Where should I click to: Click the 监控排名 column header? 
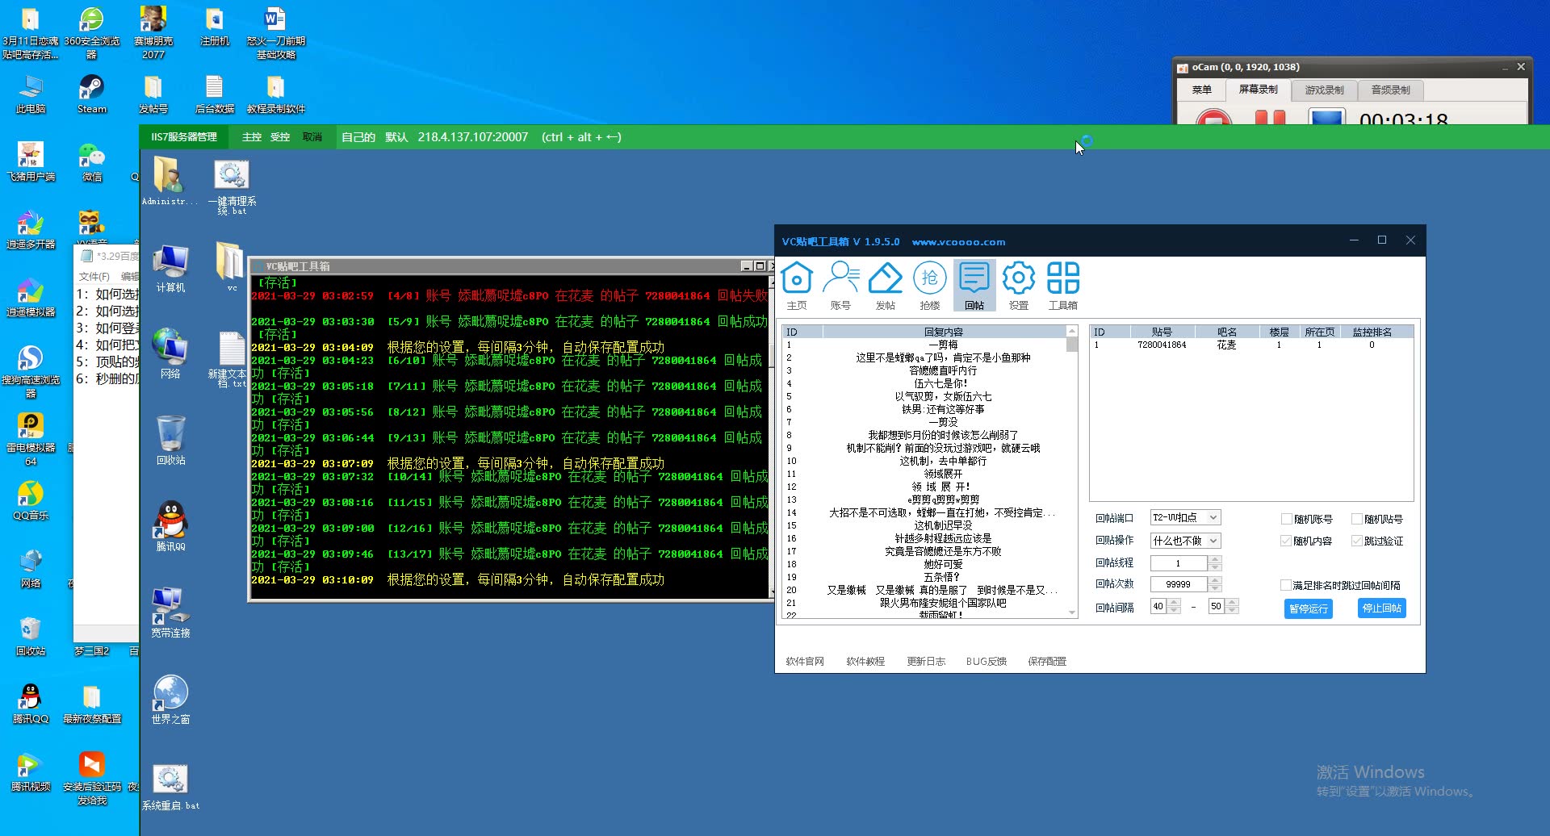point(1372,332)
